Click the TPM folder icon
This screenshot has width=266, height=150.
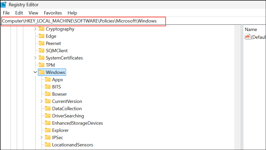[42, 65]
